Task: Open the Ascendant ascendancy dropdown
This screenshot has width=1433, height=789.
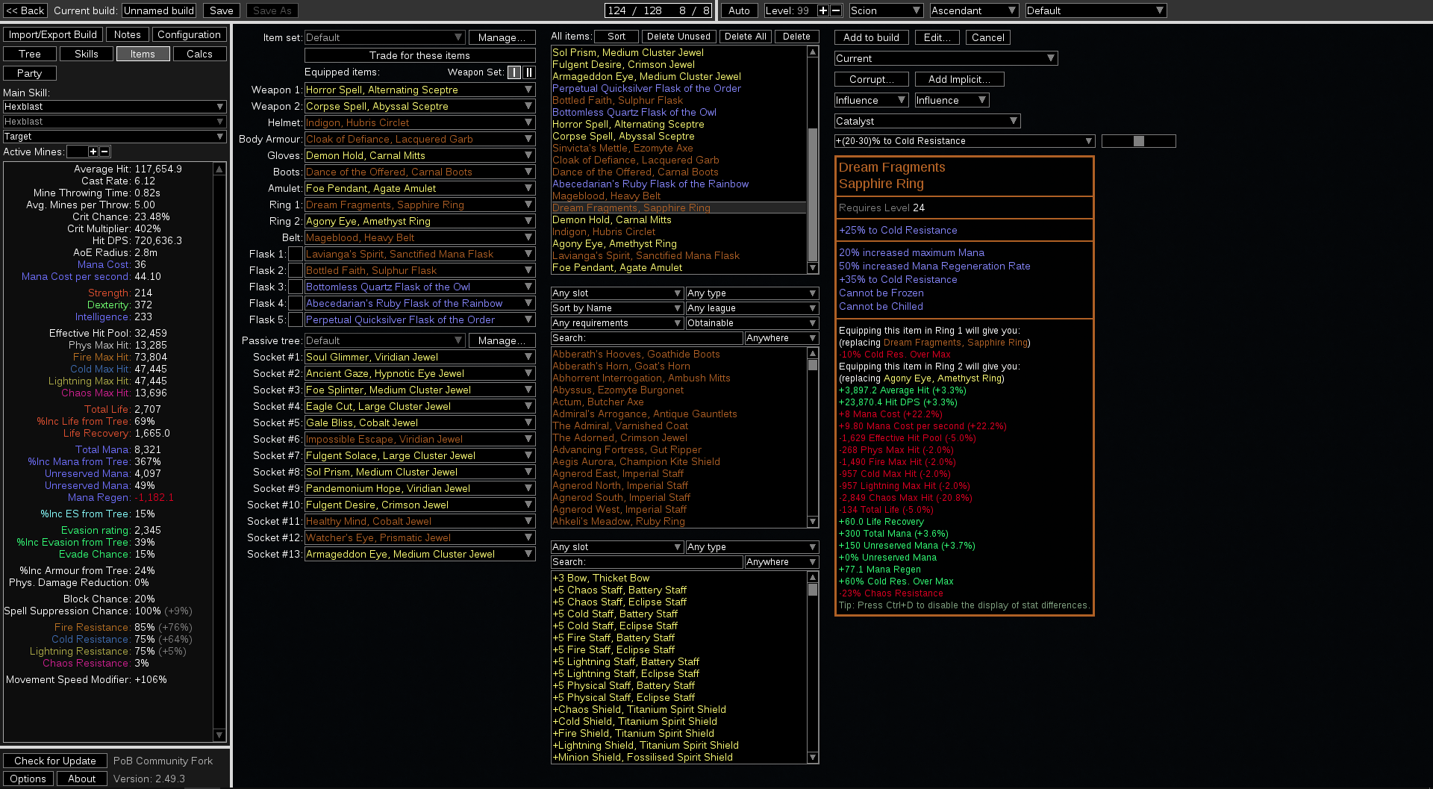Action: click(972, 10)
